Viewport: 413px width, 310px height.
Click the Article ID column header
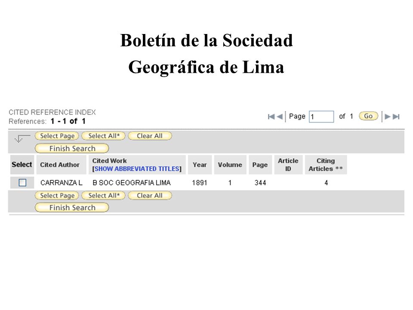288,165
